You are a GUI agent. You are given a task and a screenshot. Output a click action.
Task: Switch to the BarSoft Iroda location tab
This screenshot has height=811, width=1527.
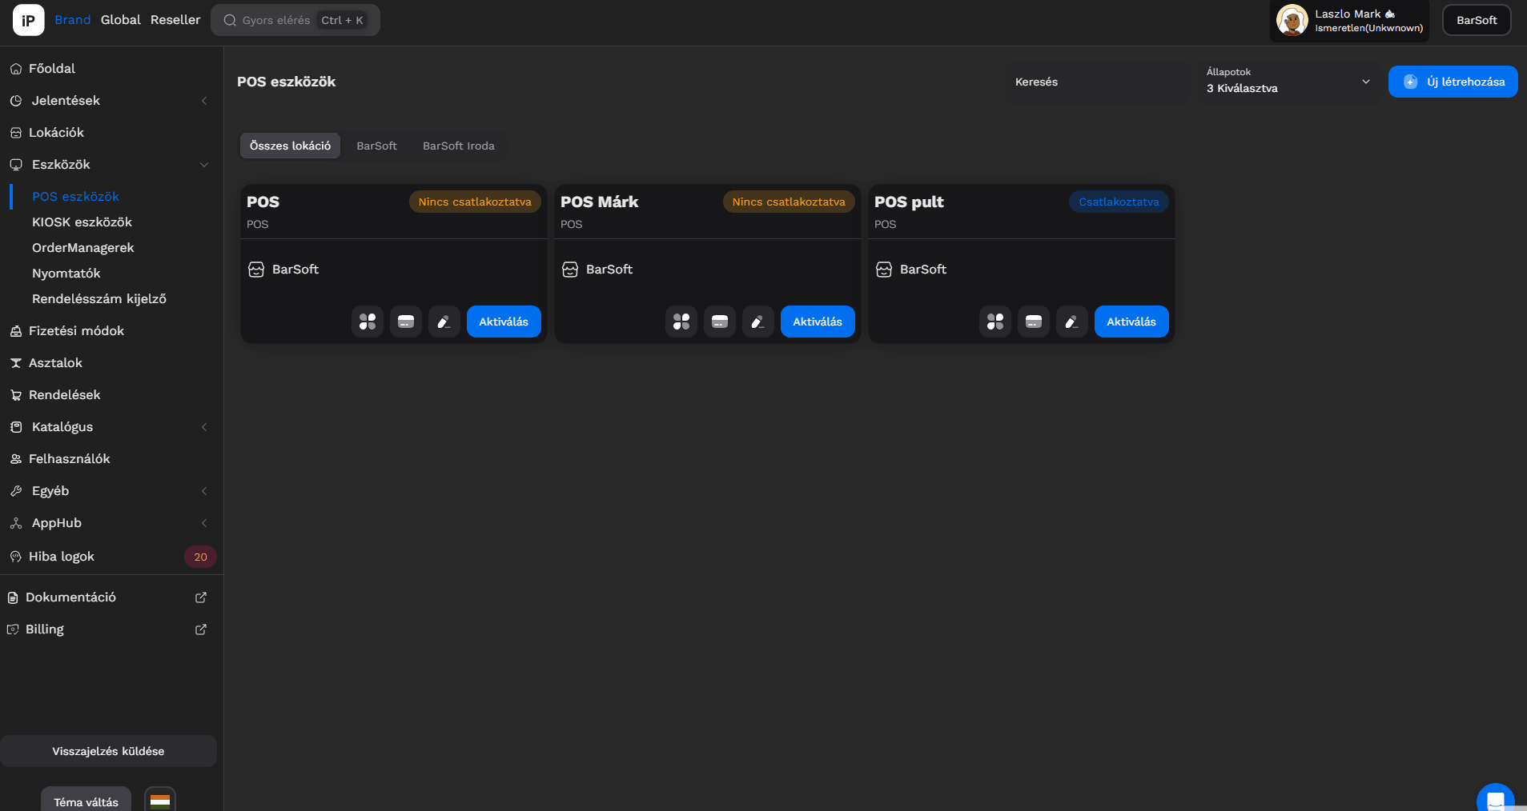pyautogui.click(x=458, y=146)
